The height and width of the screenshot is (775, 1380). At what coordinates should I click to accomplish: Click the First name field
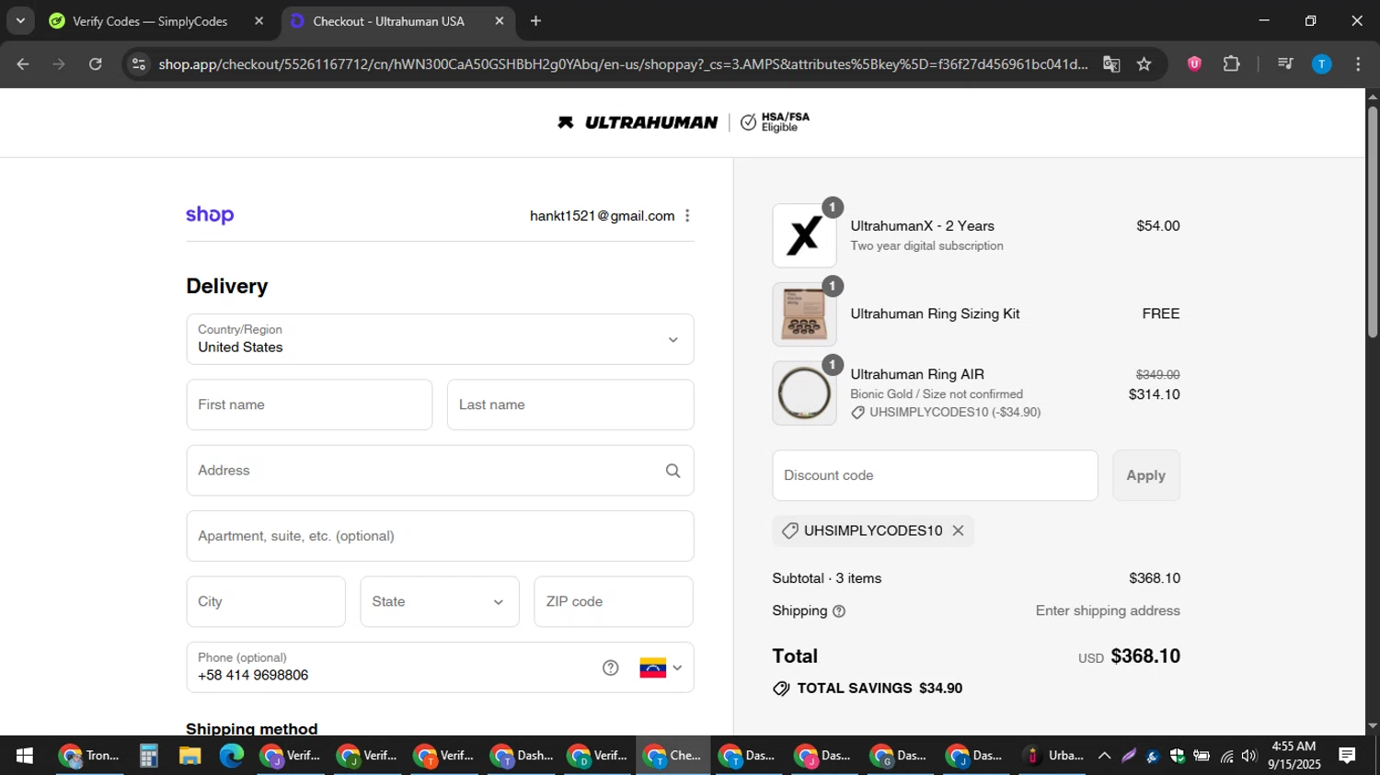coord(309,405)
